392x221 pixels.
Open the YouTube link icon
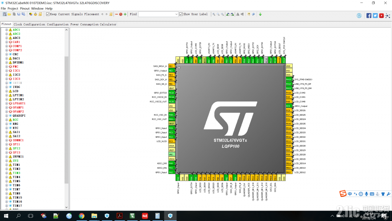[x=381, y=16]
